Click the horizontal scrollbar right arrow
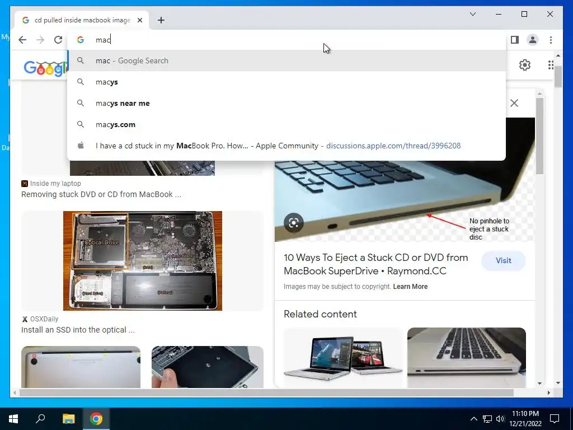Image resolution: width=573 pixels, height=430 pixels. (548, 392)
